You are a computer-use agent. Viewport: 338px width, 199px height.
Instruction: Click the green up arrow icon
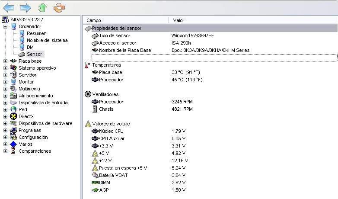(x=42, y=8)
